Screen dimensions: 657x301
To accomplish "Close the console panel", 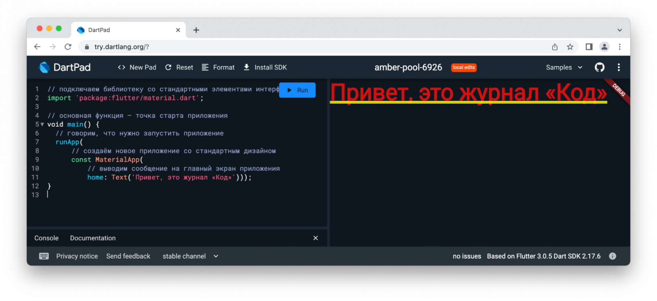I will point(315,238).
